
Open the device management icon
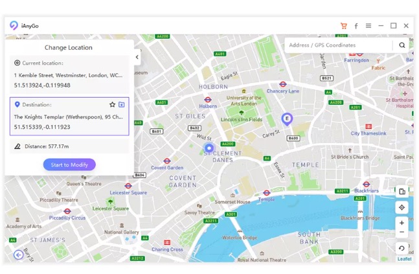pyautogui.click(x=402, y=192)
